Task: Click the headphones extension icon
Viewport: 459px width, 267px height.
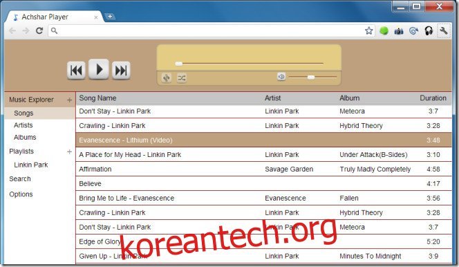Action: [x=429, y=30]
